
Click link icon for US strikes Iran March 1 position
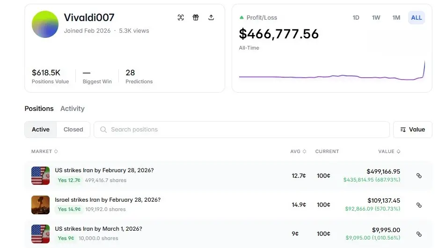point(419,234)
